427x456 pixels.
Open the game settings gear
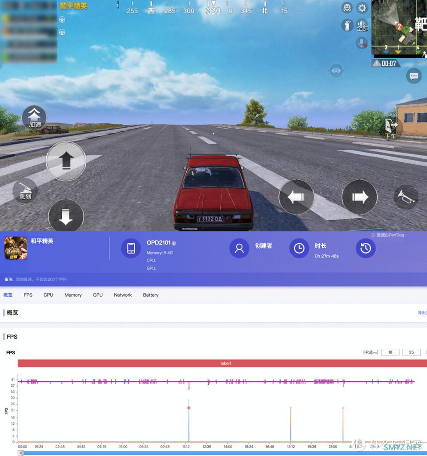coord(362,8)
